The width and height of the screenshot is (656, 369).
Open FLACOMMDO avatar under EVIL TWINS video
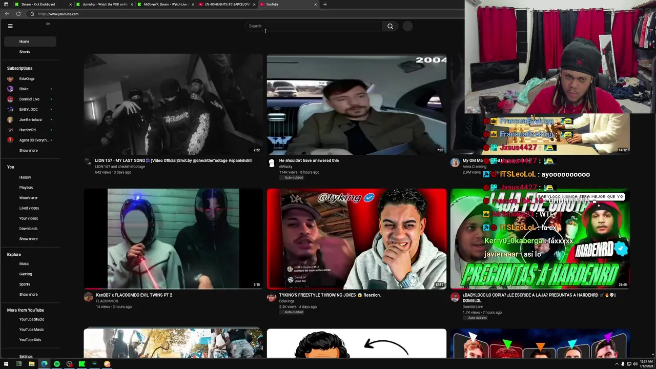(88, 297)
